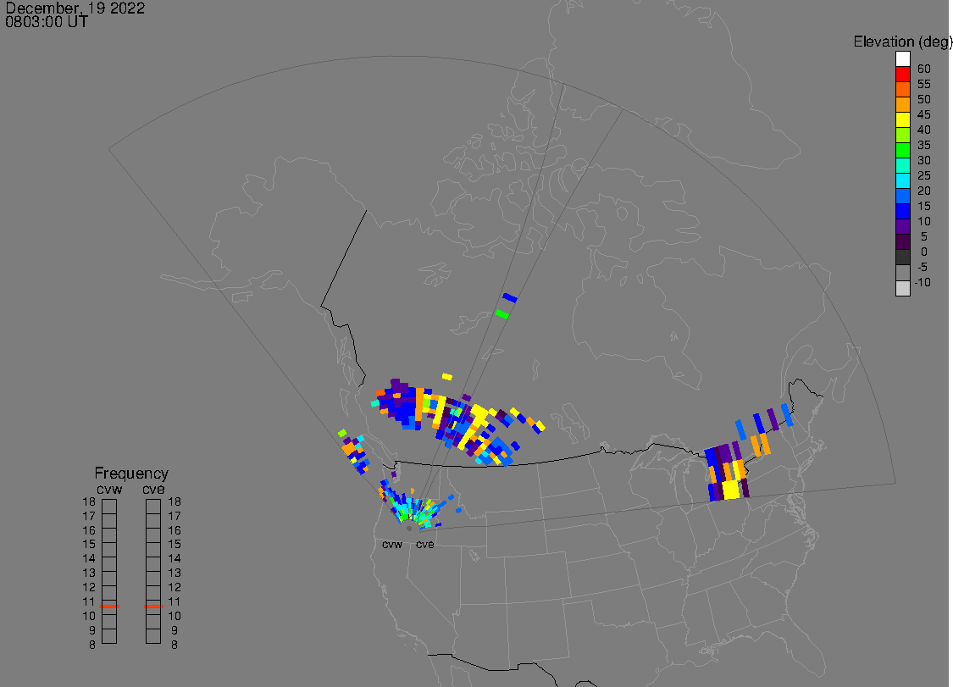Screen dimensions: 953x687
Task: Click the 'cve' header above frequency column
Action: pos(153,489)
